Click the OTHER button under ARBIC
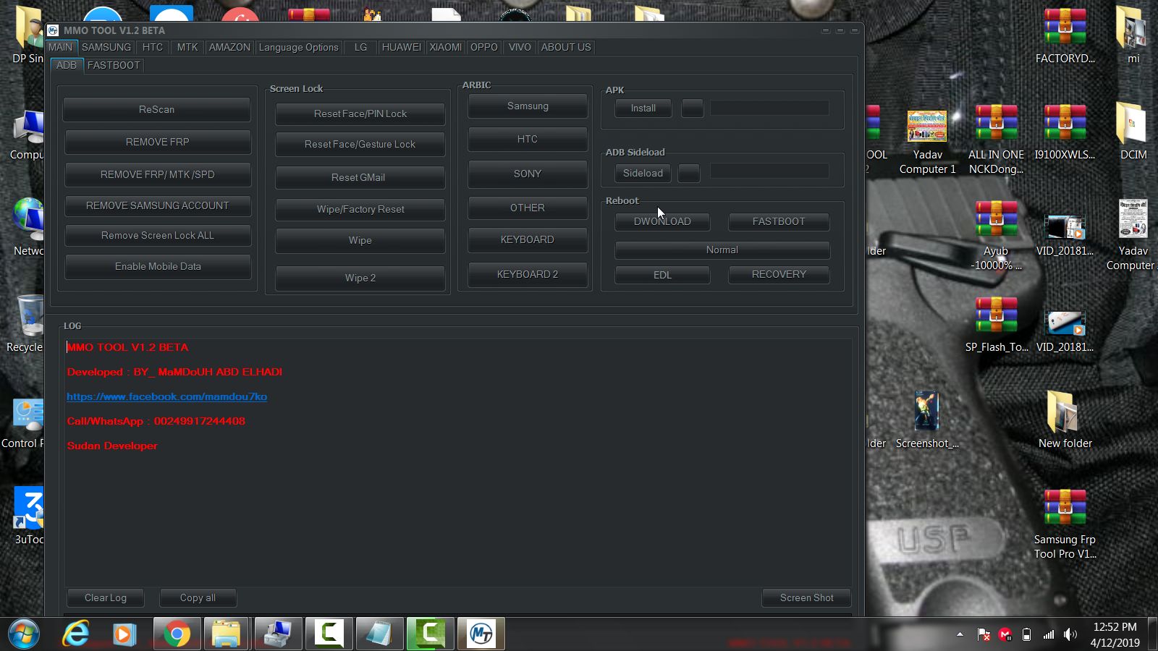Screen dimensions: 1158x651 pyautogui.click(x=528, y=208)
